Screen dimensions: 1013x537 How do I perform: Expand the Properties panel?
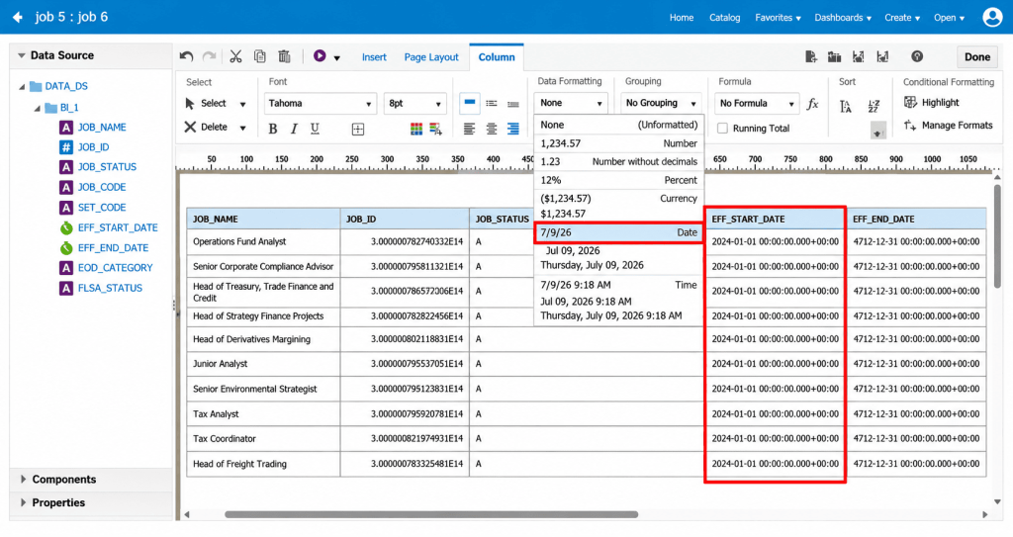[24, 502]
